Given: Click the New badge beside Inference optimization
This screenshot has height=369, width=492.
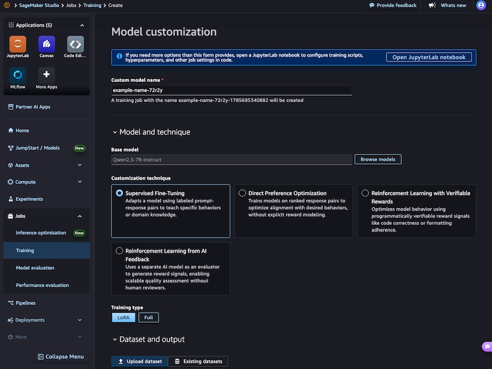Looking at the screenshot, I should click(x=79, y=233).
